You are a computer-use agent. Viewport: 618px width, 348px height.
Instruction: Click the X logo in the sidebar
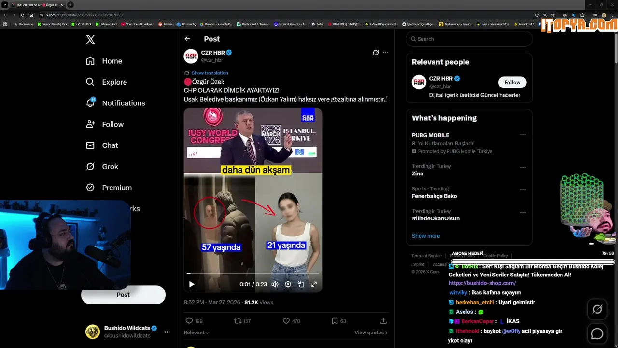click(90, 40)
